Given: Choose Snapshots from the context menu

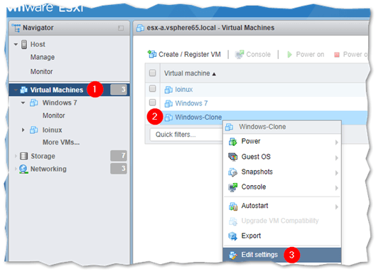Looking at the screenshot, I should pos(282,172).
